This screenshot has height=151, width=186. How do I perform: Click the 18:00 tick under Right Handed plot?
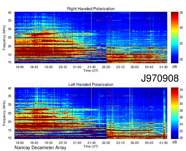coord(20,67)
